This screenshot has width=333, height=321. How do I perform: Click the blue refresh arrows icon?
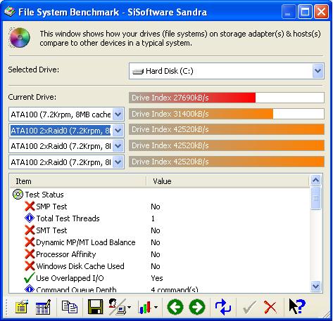(222, 307)
